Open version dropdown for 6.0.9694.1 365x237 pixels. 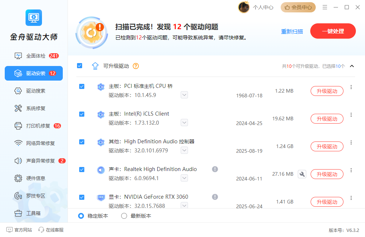pyautogui.click(x=184, y=178)
